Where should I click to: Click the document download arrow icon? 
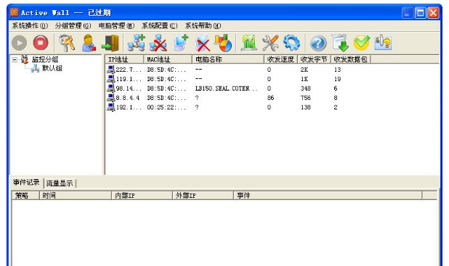[340, 43]
